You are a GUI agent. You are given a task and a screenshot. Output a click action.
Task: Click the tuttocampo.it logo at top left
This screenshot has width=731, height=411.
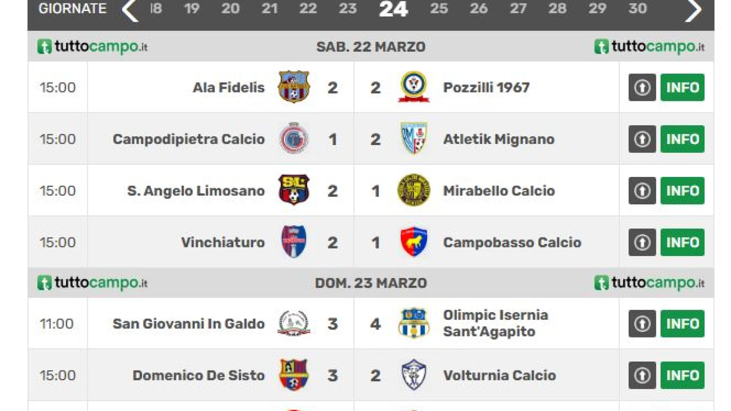point(93,47)
